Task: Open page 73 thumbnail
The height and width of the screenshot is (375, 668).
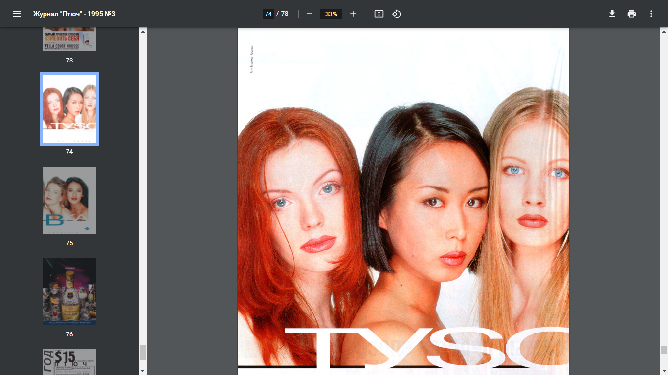Action: coord(69,40)
